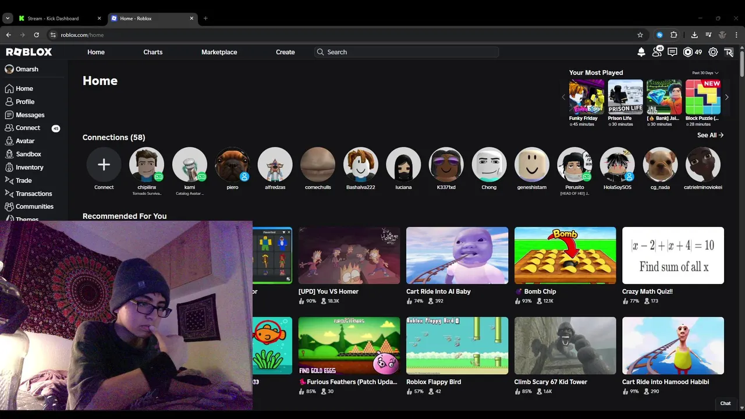Open piero connection avatar
Image resolution: width=745 pixels, height=419 pixels.
pyautogui.click(x=232, y=165)
